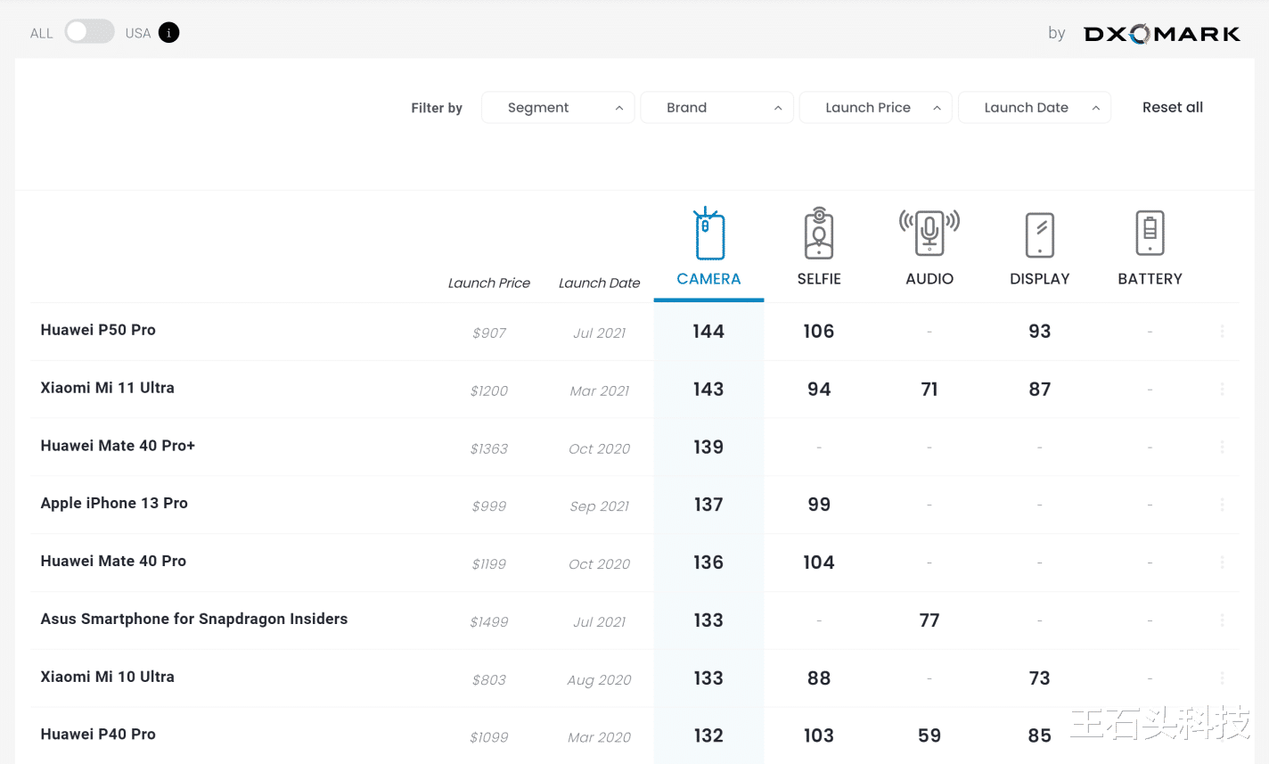
Task: Click camera score 136
Action: click(708, 563)
